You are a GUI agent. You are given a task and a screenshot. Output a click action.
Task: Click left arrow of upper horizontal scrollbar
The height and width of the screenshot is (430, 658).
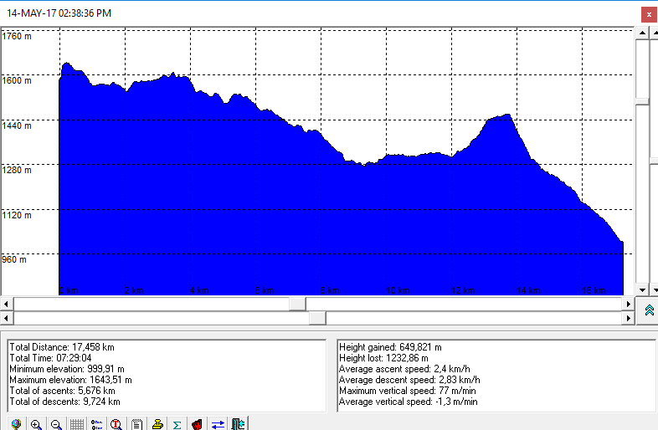click(x=7, y=303)
